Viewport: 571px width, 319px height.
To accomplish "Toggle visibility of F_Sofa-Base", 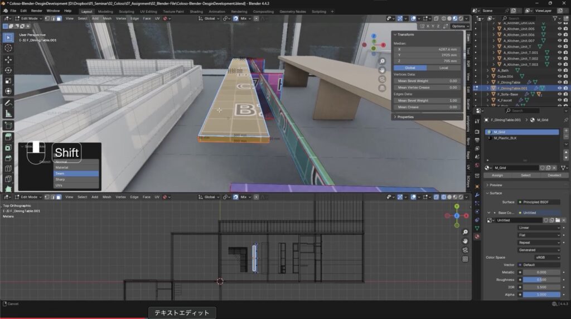I will [560, 94].
